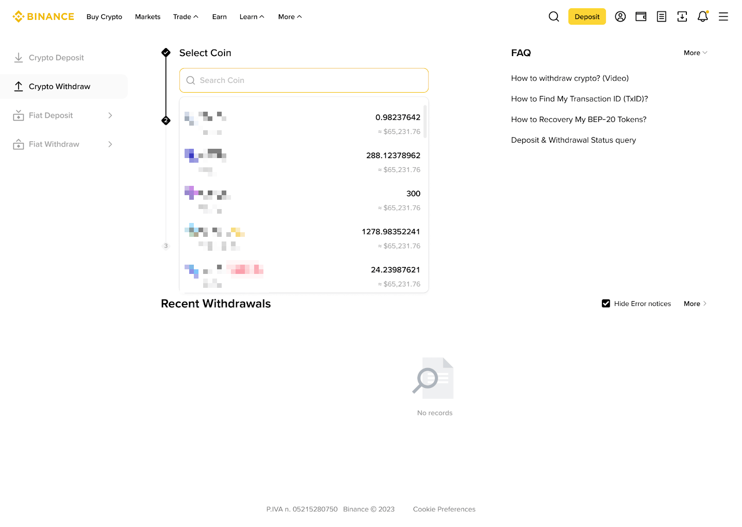The height and width of the screenshot is (527, 742).
Task: Go to Markets page
Action: [147, 17]
